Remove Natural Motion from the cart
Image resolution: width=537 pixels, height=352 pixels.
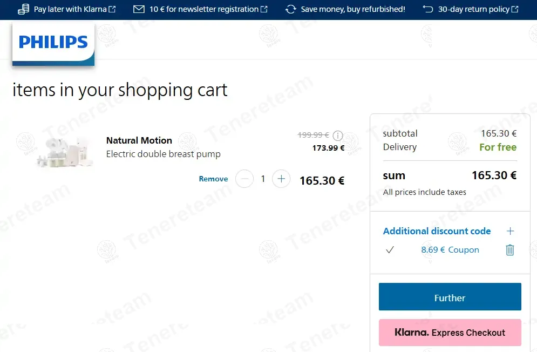[x=213, y=179]
